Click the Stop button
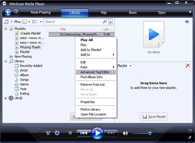This screenshot has height=143, width=195. (x=70, y=133)
